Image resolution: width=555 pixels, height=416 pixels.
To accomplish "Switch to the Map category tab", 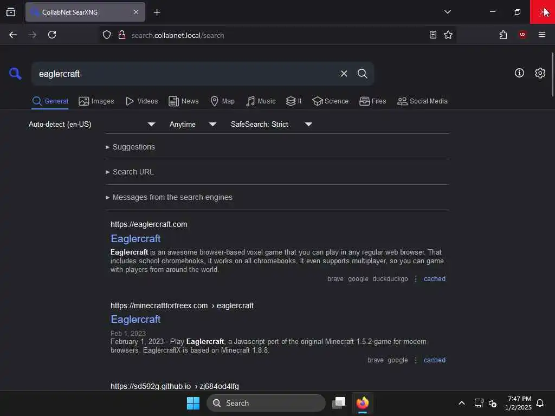I will coord(222,101).
